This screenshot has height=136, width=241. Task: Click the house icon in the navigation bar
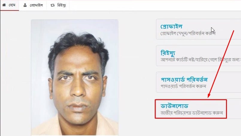click(x=4, y=5)
